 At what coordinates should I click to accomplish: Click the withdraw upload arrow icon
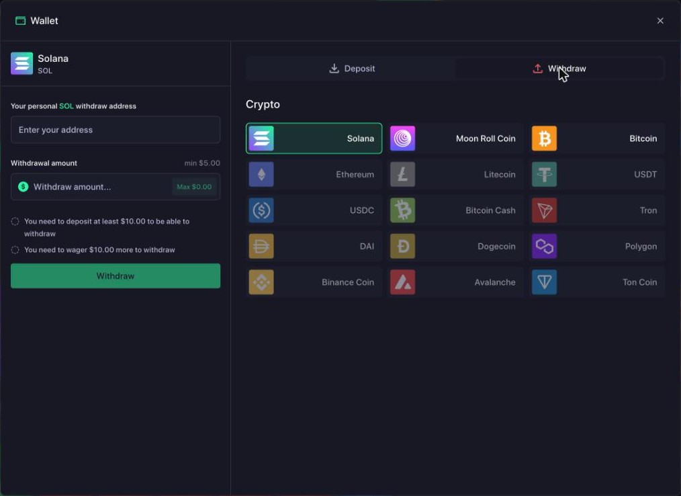coord(537,69)
